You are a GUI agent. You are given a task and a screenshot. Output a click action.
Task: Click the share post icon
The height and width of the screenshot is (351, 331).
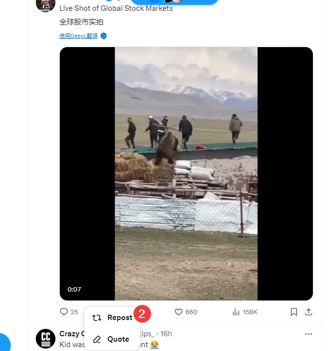pyautogui.click(x=308, y=312)
